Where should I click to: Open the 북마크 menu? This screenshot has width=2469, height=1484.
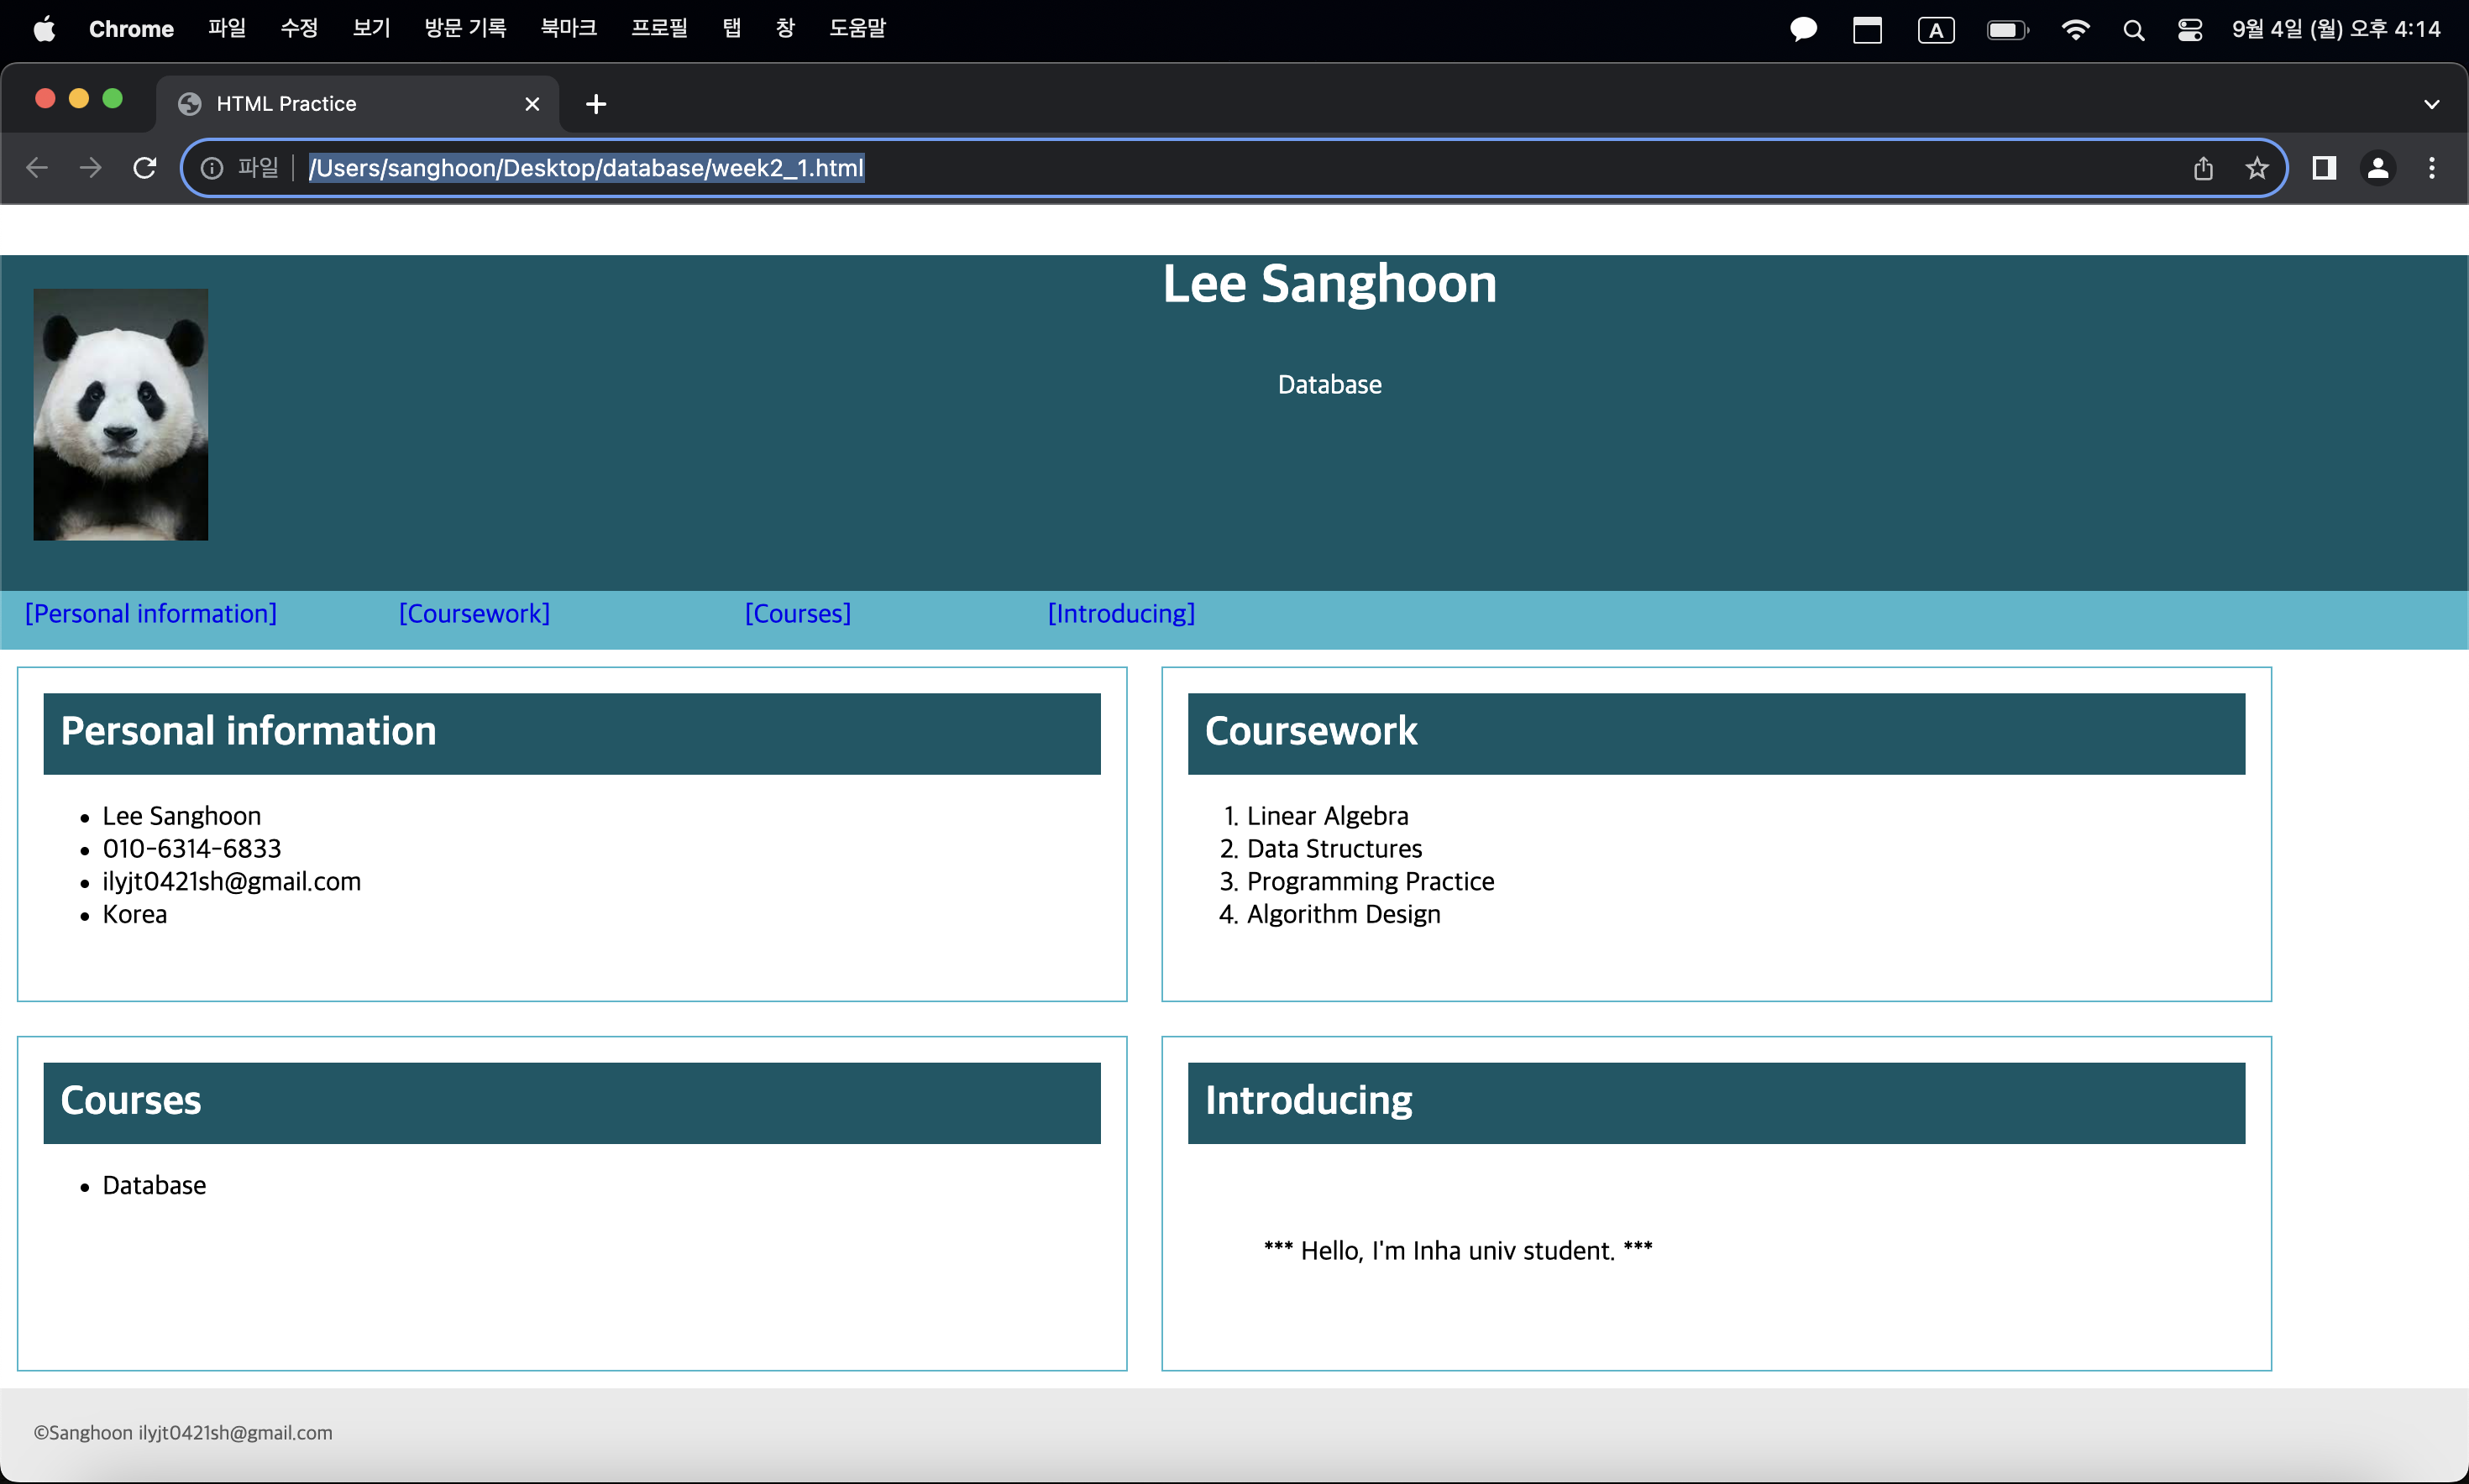tap(569, 29)
